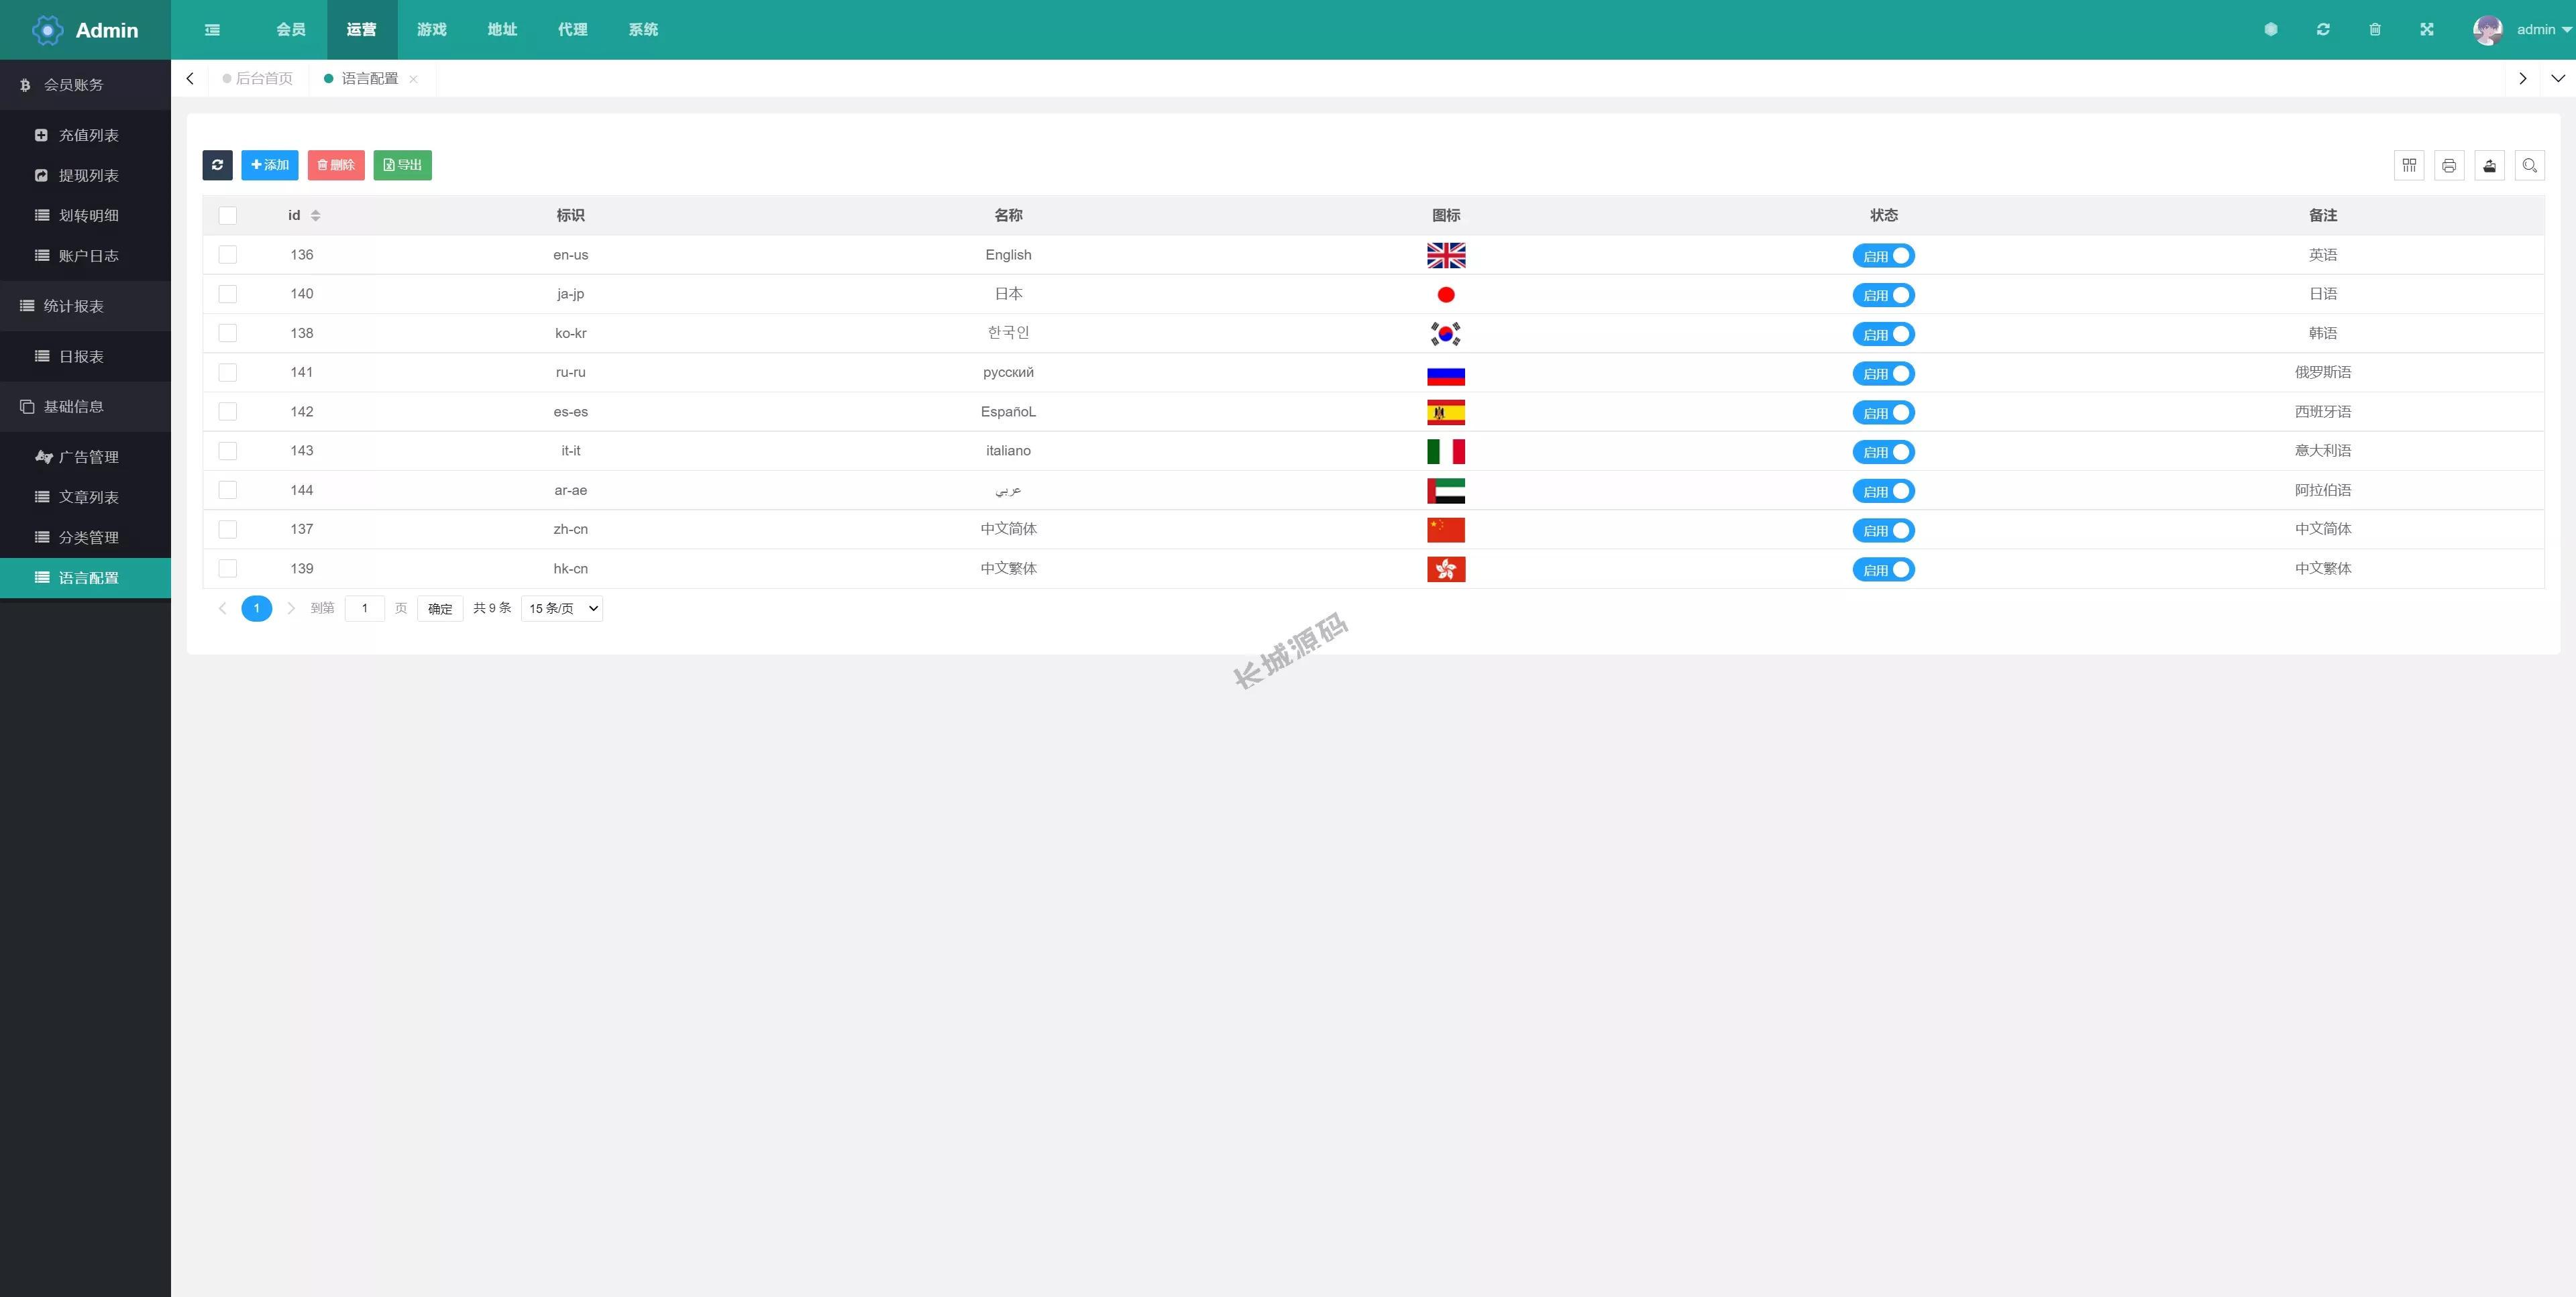Open the tab operations dropdown chevron
This screenshot has width=2576, height=1297.
point(2557,78)
